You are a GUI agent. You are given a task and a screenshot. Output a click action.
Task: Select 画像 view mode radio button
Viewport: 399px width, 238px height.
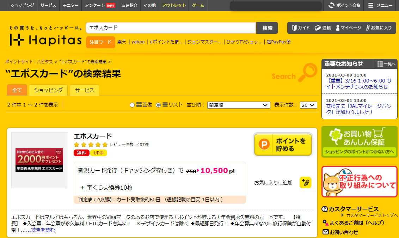(132, 105)
